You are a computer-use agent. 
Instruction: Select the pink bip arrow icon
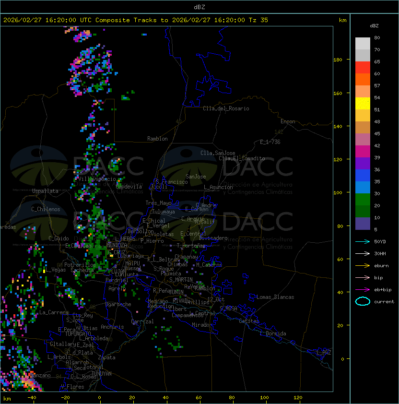[x=363, y=277]
